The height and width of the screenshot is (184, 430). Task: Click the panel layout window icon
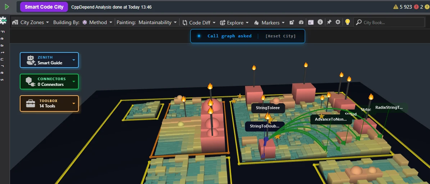tap(311, 22)
